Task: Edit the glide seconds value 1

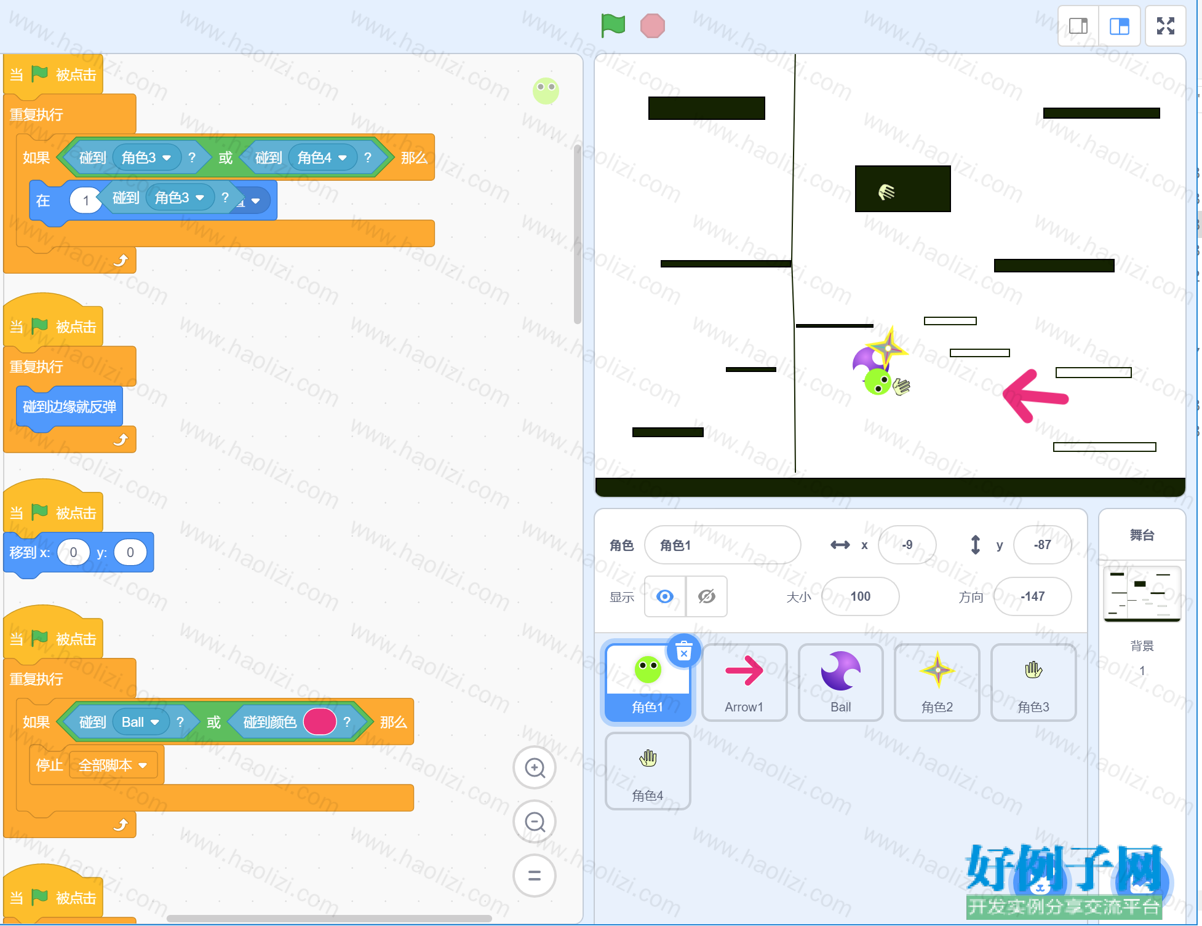Action: (x=86, y=200)
